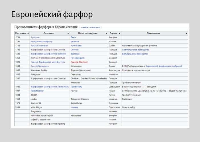This screenshot has width=200, height=142.
Task: Click Производители фарфора в Европе сегодня heading
Action: coord(46,27)
